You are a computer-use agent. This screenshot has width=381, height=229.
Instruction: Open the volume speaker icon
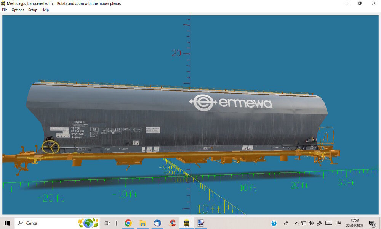(x=311, y=223)
